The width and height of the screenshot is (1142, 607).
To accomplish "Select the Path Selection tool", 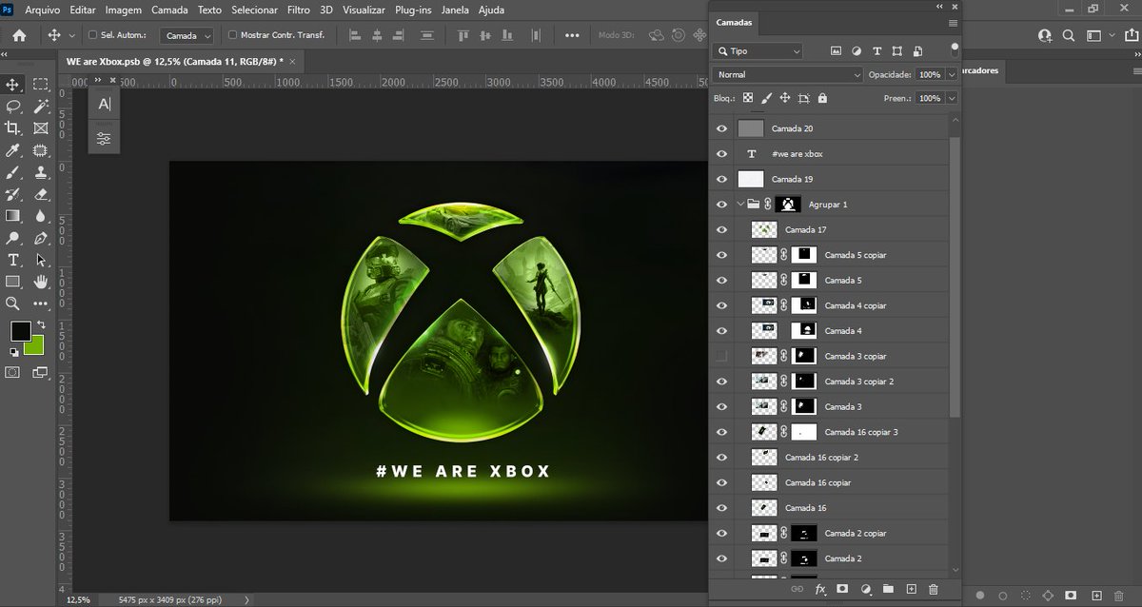I will click(41, 260).
